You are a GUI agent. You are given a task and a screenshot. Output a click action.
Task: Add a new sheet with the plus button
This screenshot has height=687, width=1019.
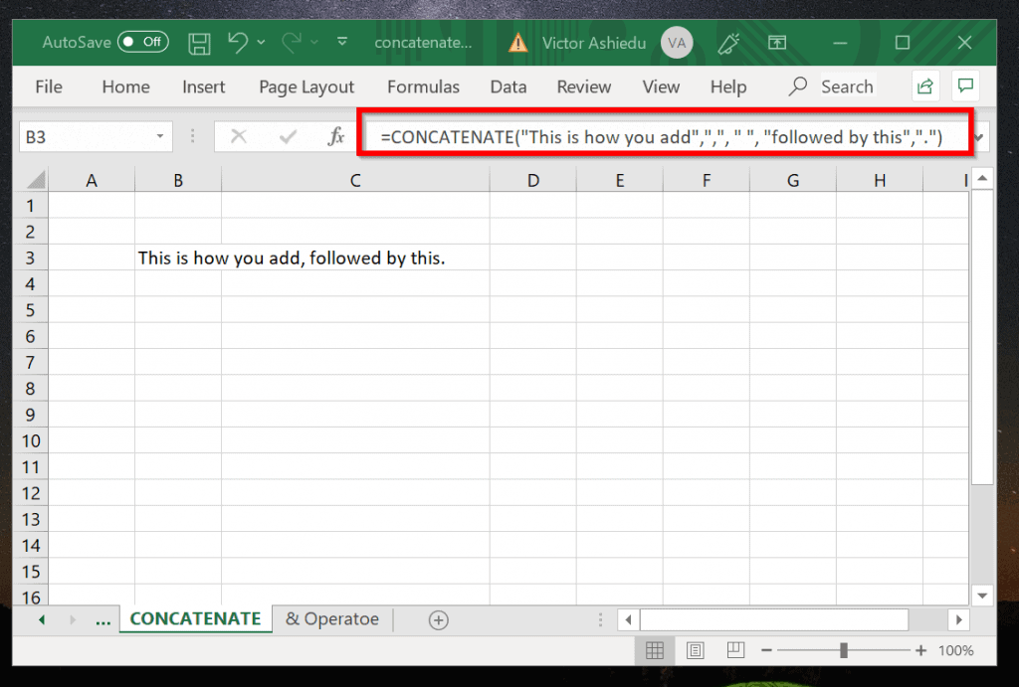pos(438,618)
